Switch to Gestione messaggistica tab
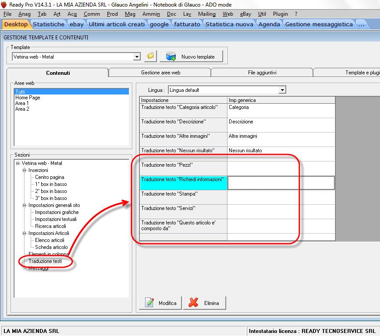Viewport: 380px width, 336px height. tap(319, 24)
